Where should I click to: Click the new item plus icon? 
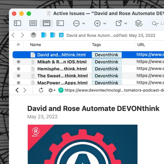97,23
